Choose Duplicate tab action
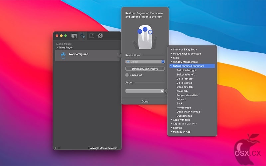The image size is (266, 166). tap(184, 116)
